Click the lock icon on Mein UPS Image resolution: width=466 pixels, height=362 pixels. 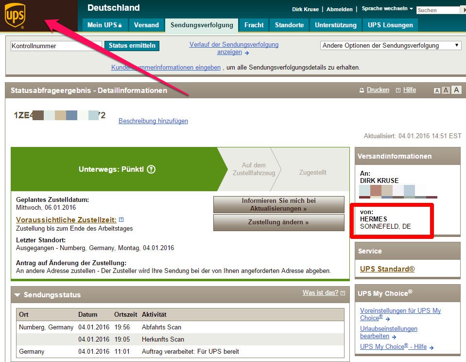tap(120, 25)
